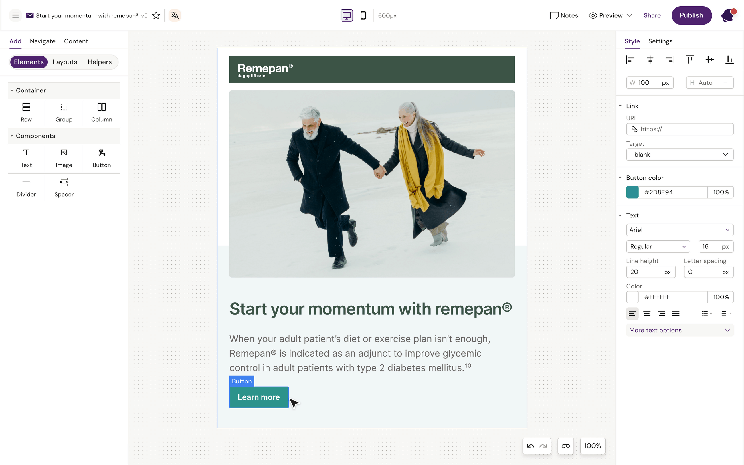Edit the text color opacity 100%
Screen dimensions: 744x465
[x=721, y=297]
